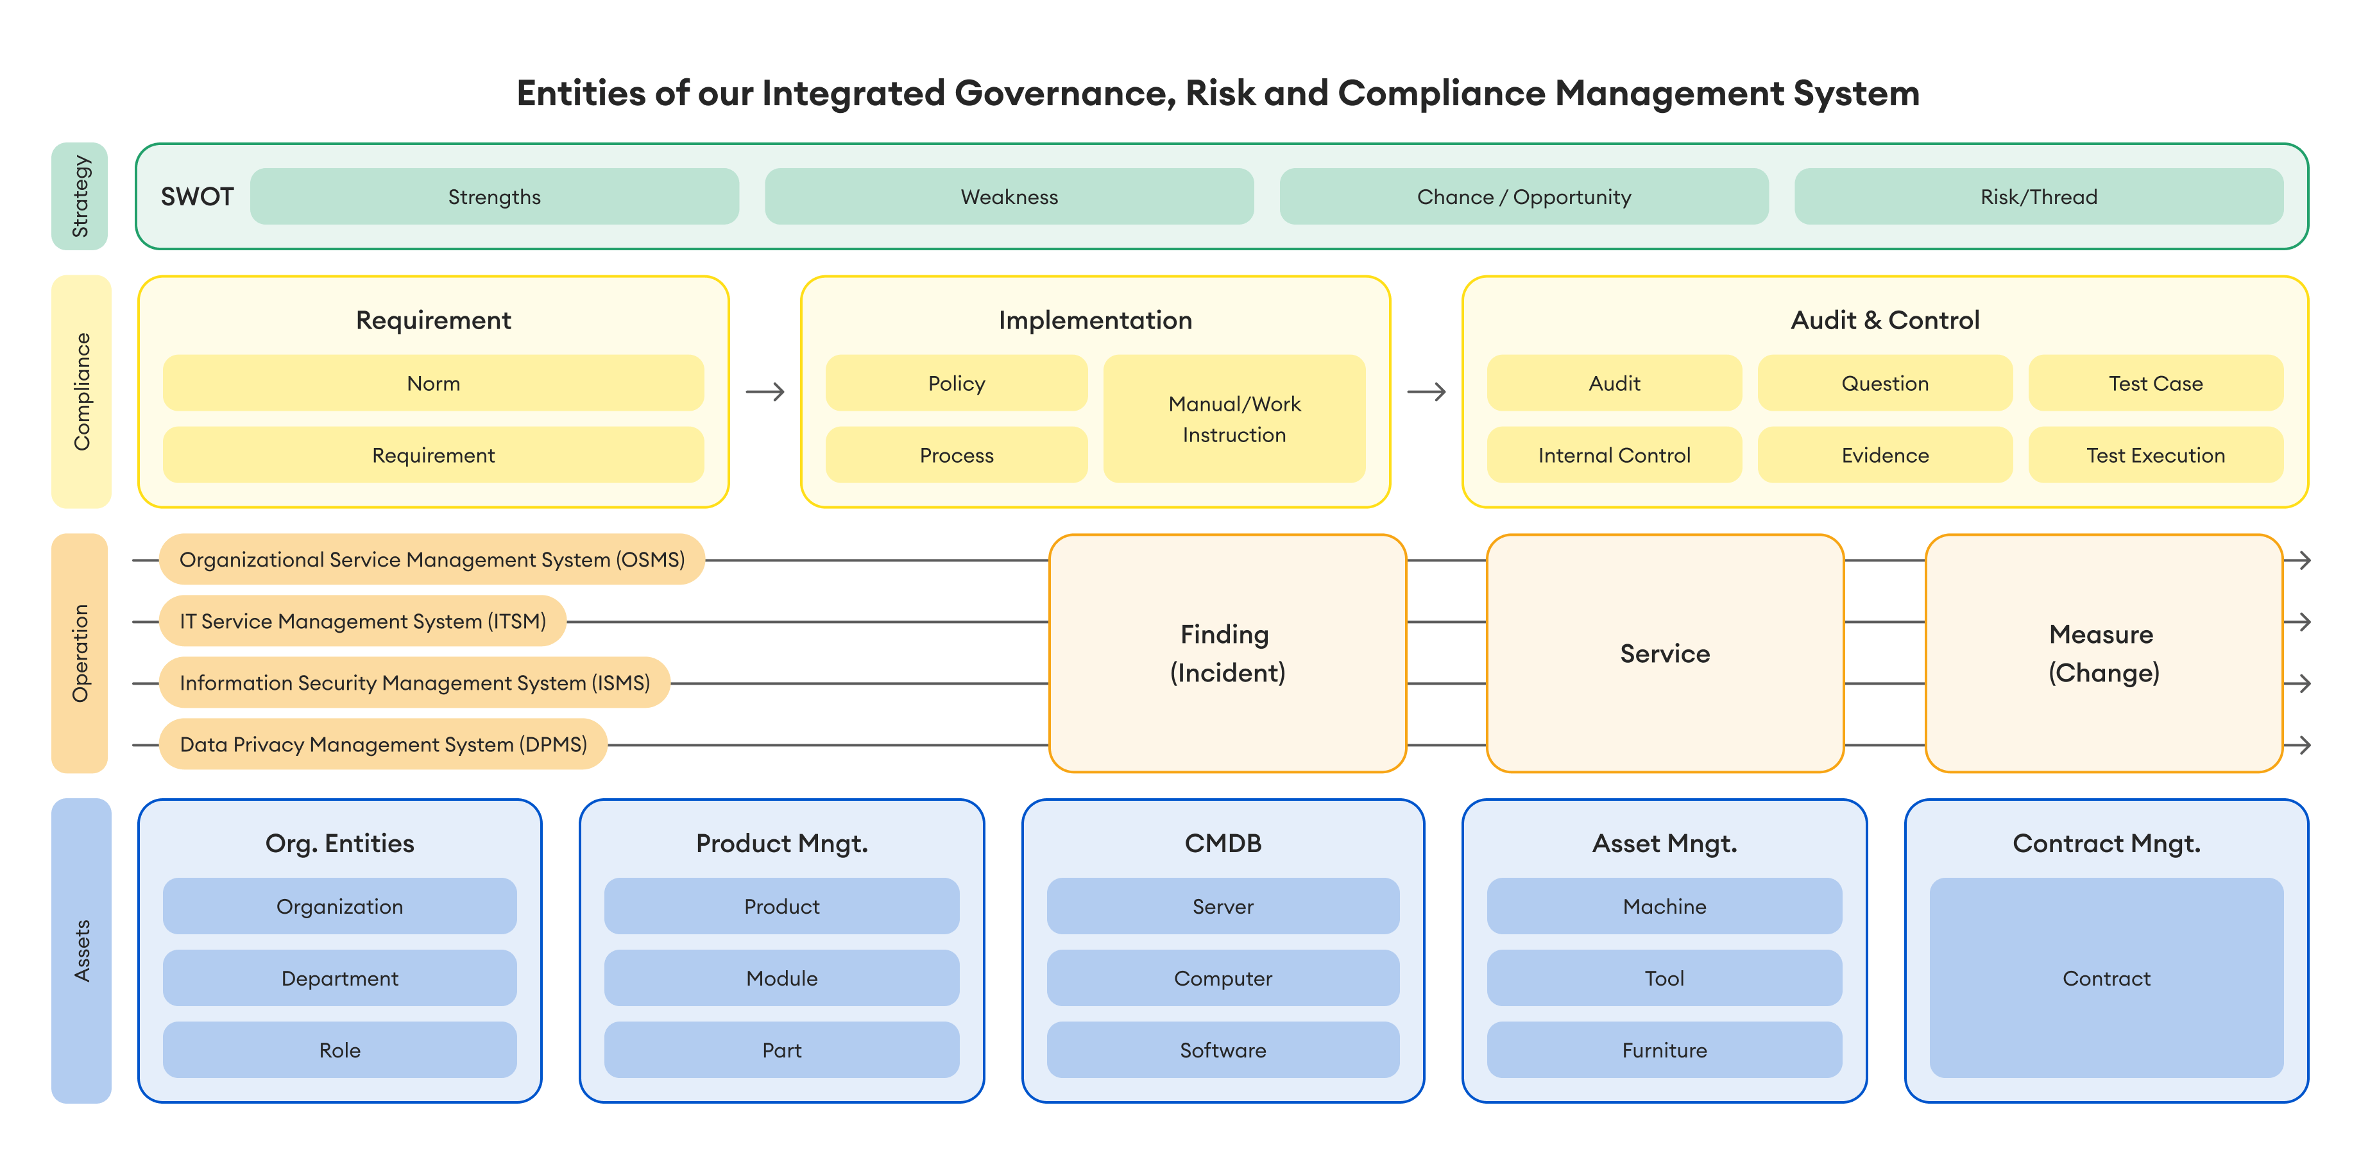Click the Contract Mngt. heading
2361x1155 pixels.
[2106, 843]
